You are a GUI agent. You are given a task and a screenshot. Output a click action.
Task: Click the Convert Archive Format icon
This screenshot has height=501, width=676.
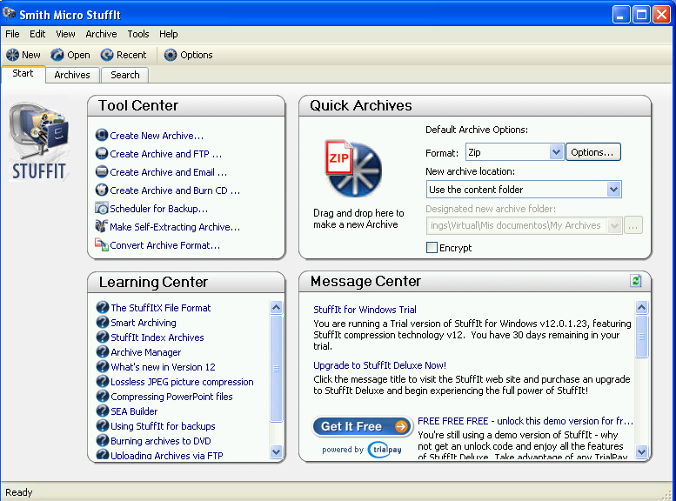(102, 245)
